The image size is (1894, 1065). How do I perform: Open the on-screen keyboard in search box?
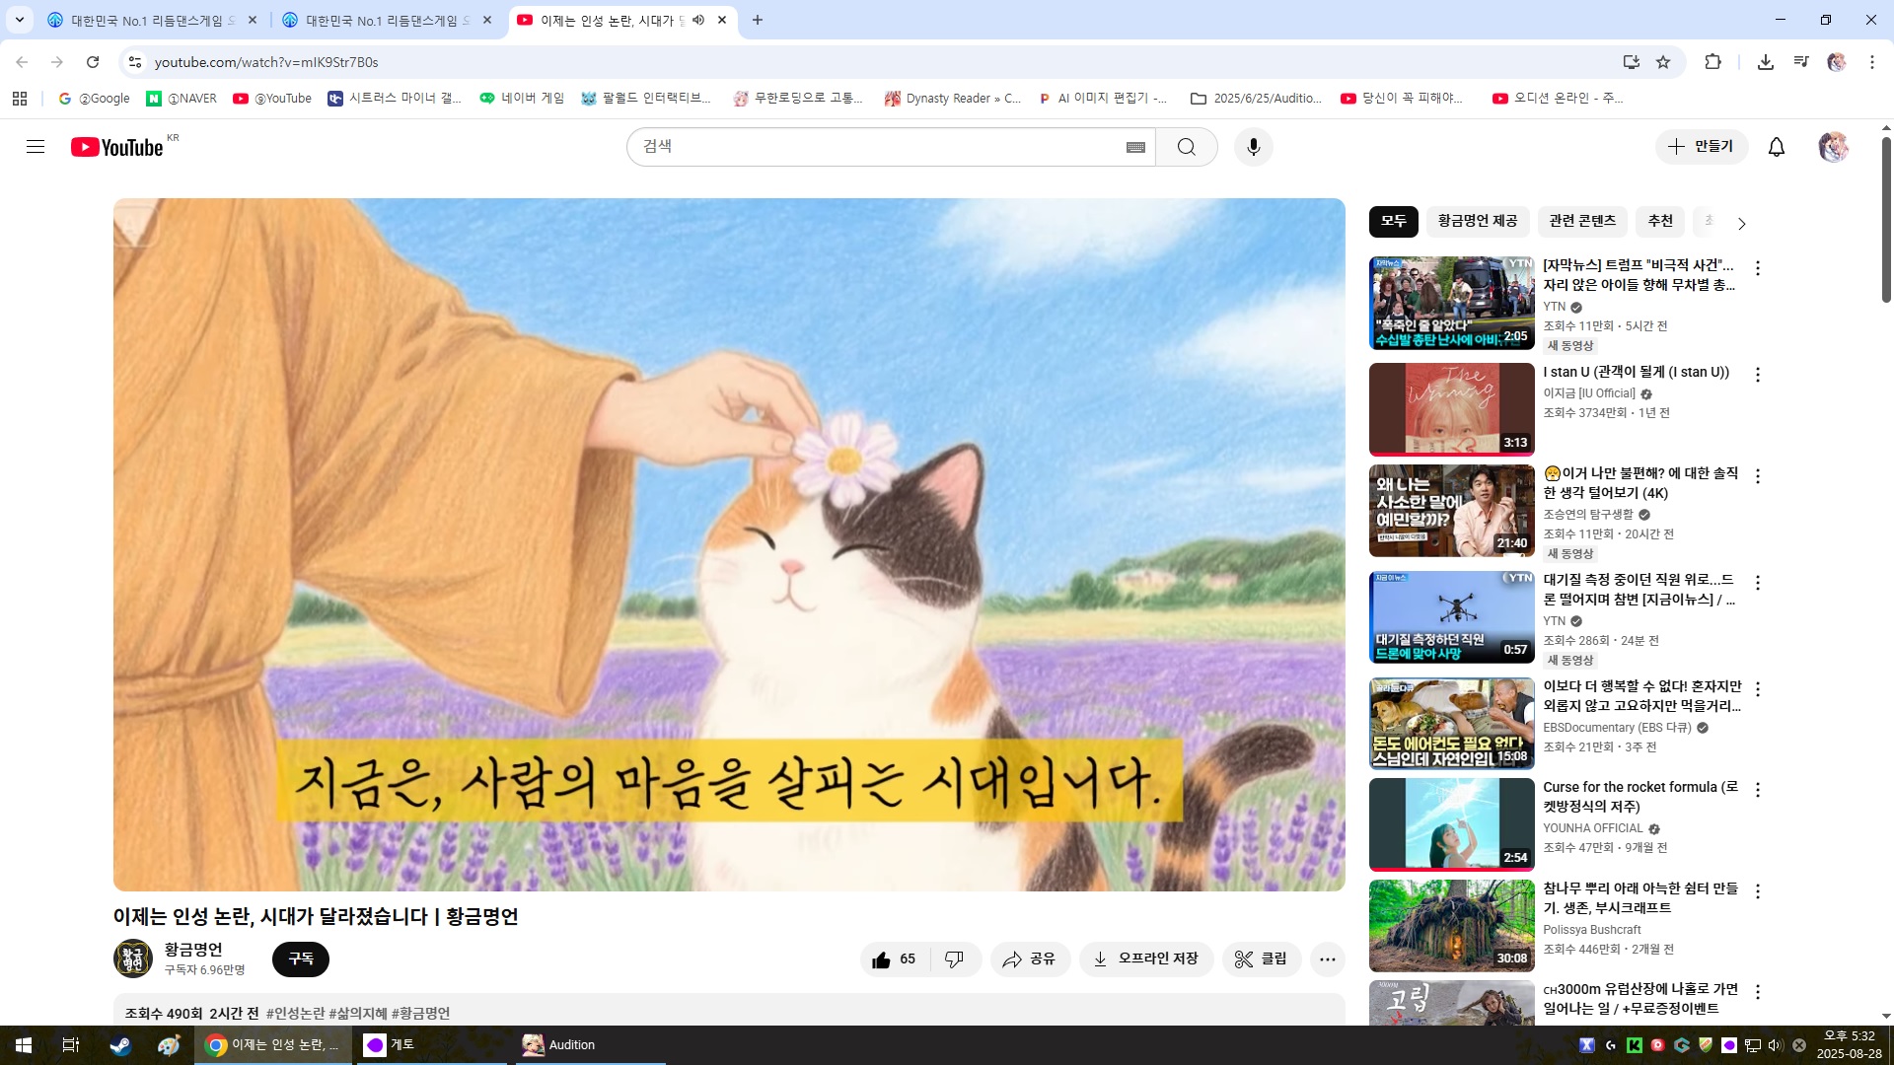(x=1135, y=147)
